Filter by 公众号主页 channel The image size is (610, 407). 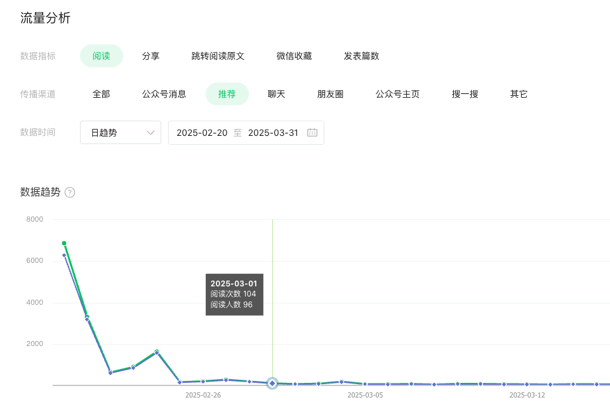397,94
